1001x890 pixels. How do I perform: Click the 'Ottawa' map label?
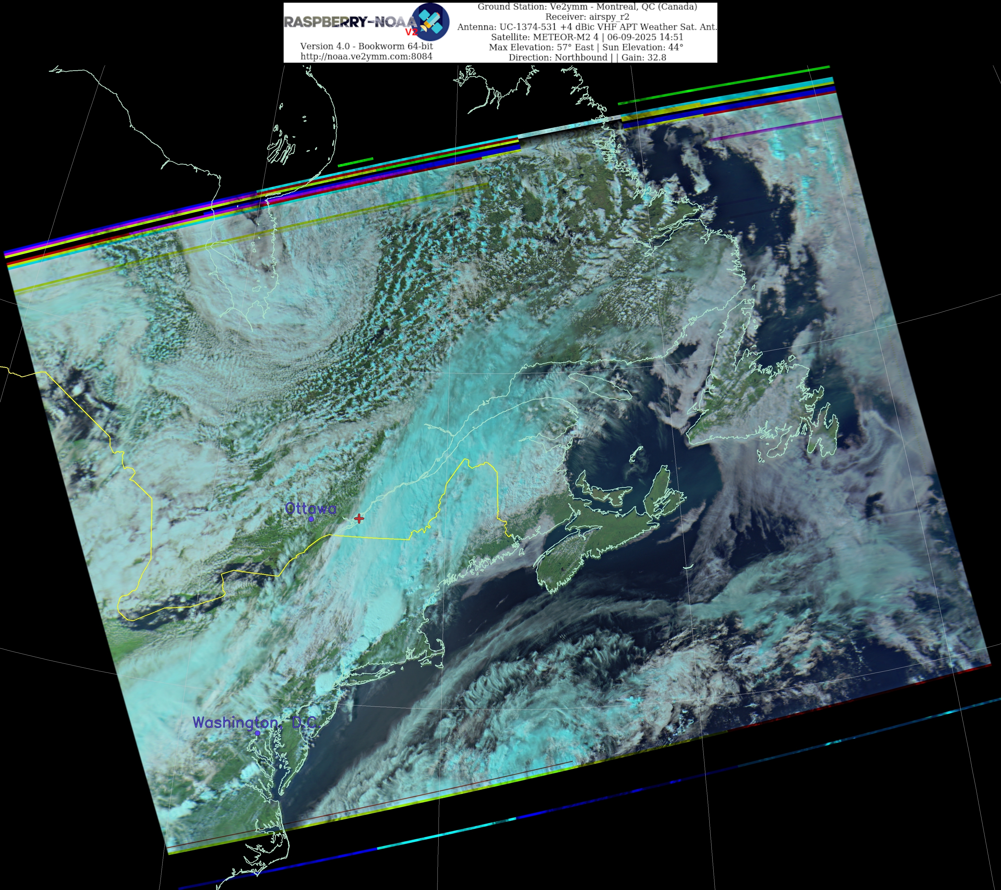pos(310,509)
